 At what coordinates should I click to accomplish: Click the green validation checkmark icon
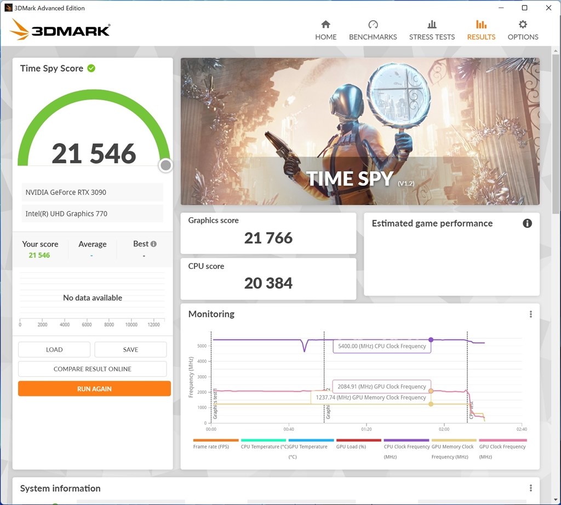91,68
